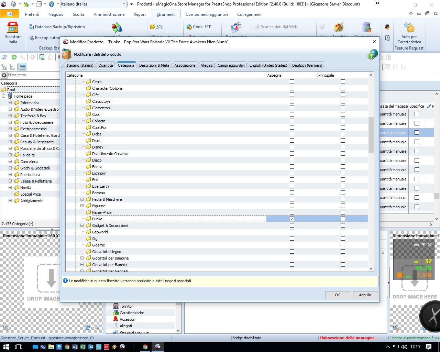The image size is (440, 352).
Task: Click the Categoria column header
Action: (166, 75)
